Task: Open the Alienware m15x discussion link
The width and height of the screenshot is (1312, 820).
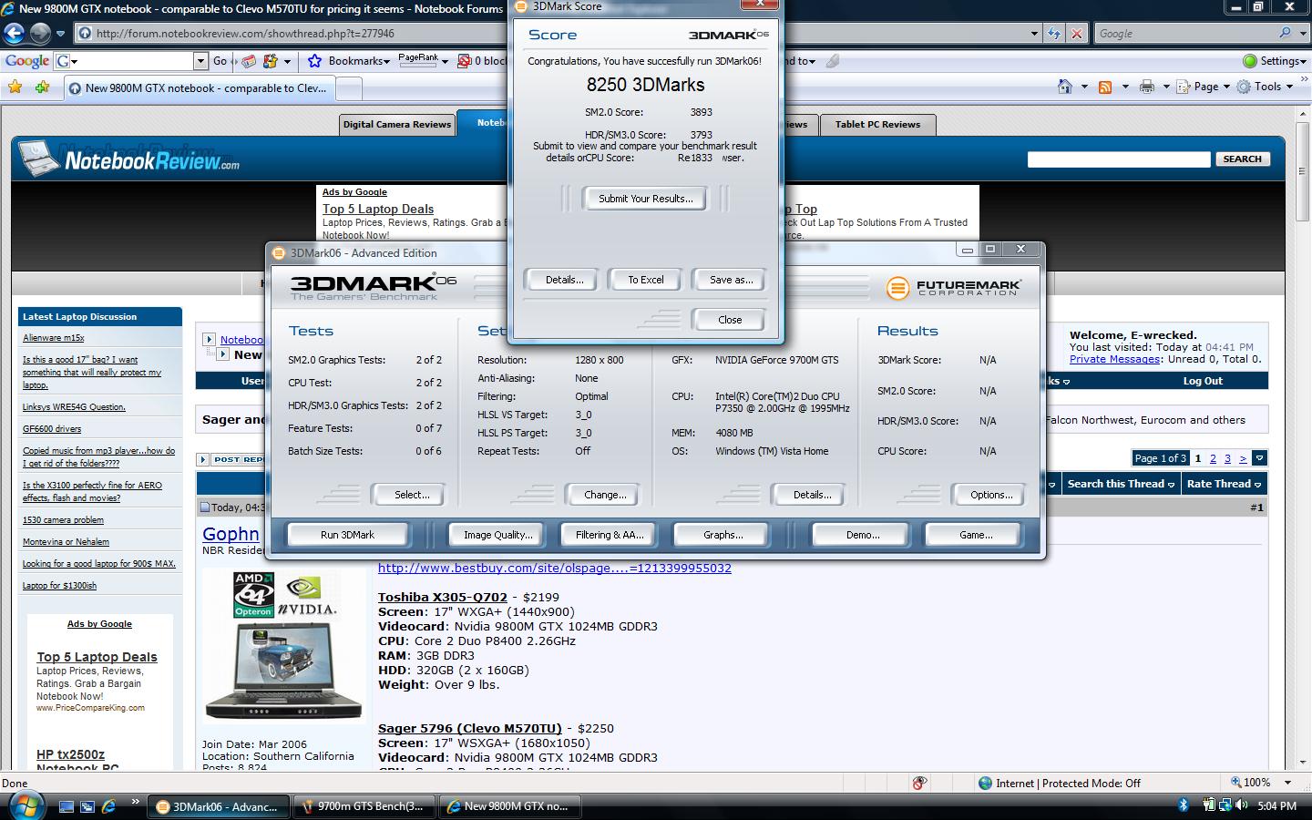Action: (53, 338)
